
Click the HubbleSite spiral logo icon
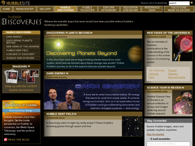pos(3,3)
